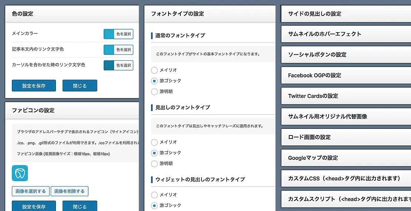Click the 画像を削除する button

(70, 191)
